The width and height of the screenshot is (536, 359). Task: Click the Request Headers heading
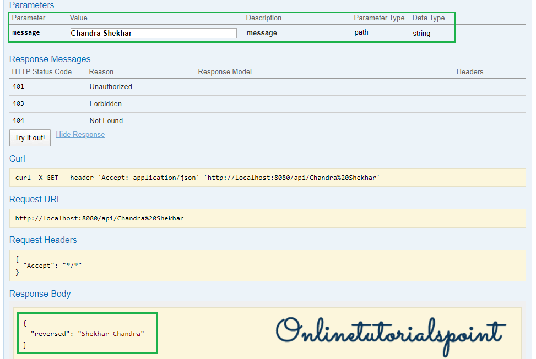point(43,240)
